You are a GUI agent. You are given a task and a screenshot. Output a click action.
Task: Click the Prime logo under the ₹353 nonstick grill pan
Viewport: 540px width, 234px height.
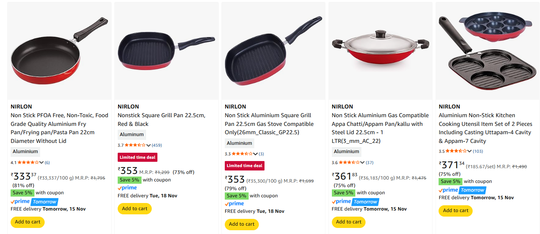tap(127, 188)
